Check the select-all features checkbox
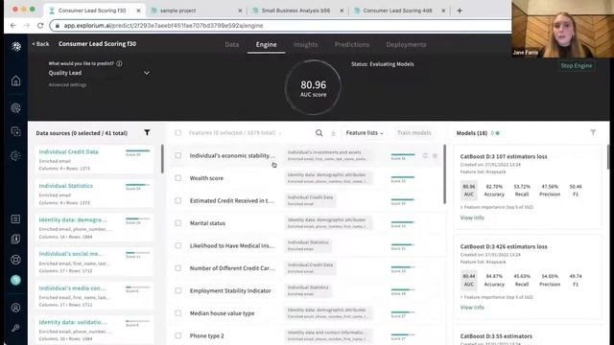This screenshot has height=345, width=614. 178,133
